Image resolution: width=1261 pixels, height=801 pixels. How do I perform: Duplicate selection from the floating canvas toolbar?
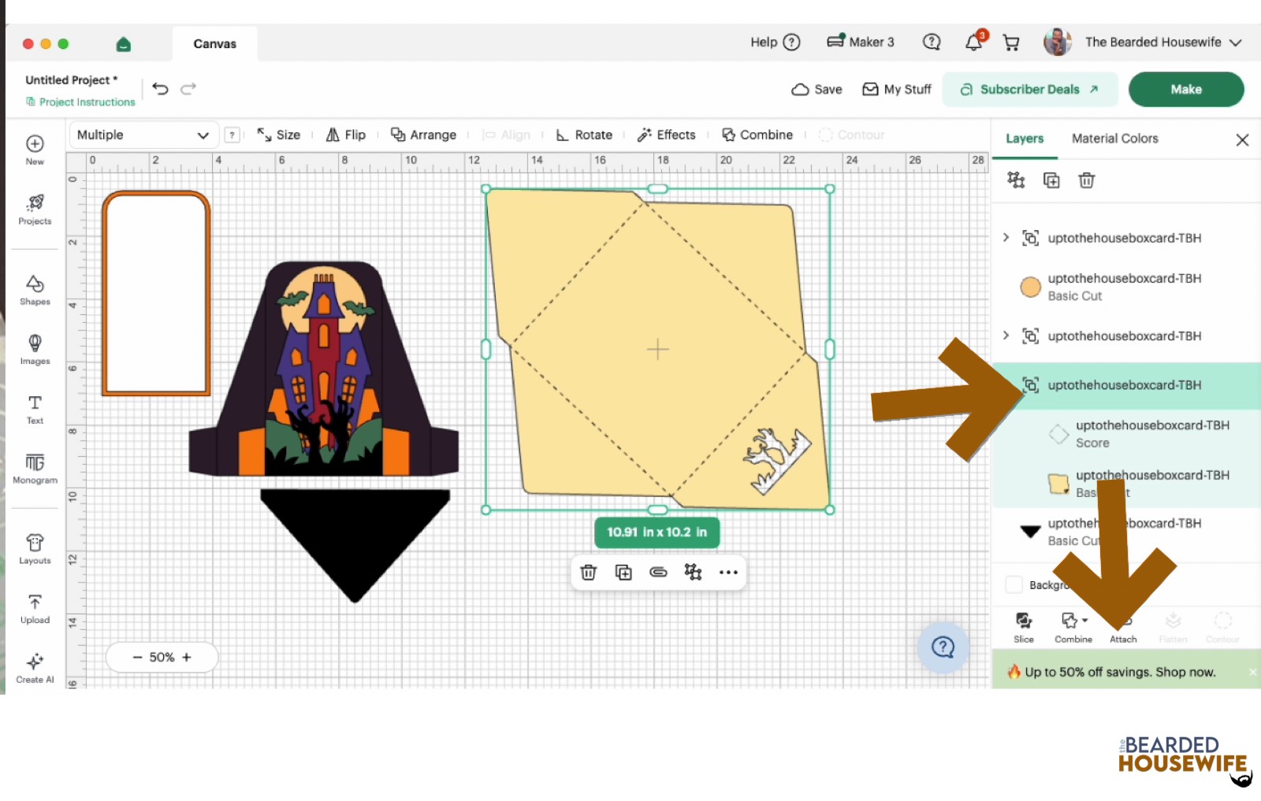coord(623,573)
